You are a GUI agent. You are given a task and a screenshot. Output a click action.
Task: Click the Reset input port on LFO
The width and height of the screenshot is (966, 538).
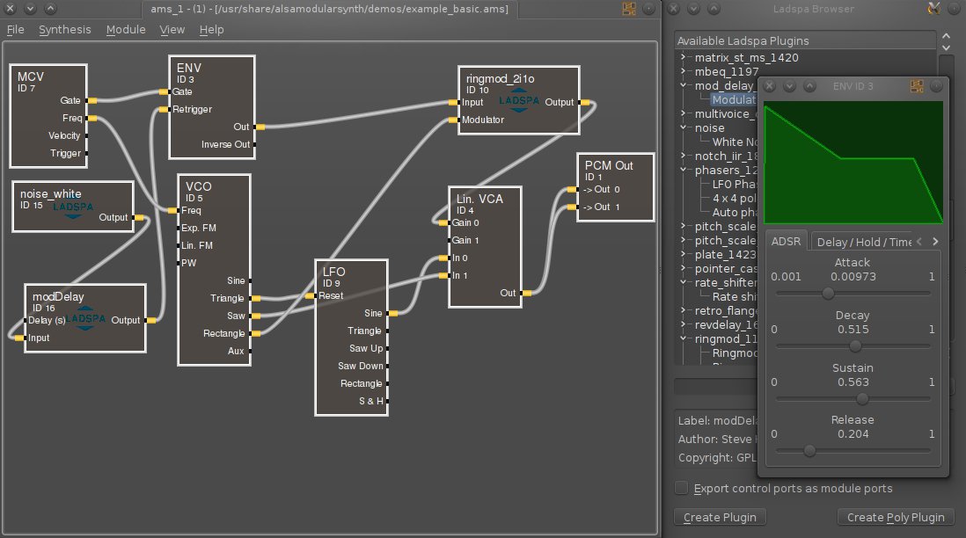pos(311,295)
